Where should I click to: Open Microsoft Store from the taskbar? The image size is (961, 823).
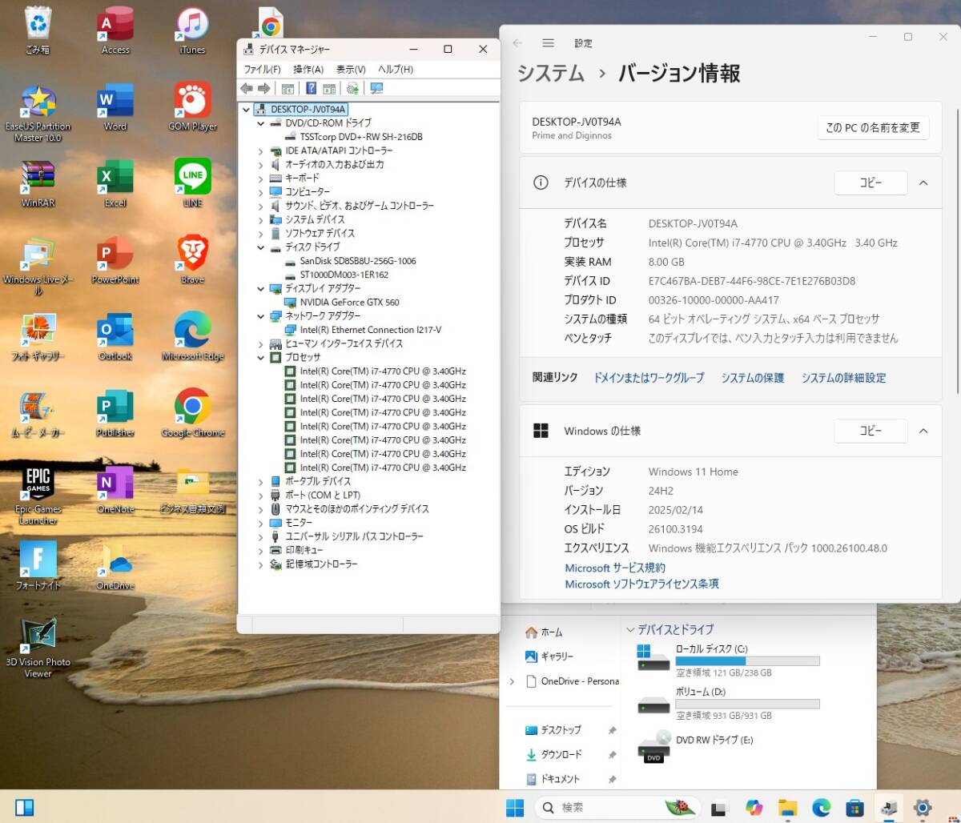point(855,807)
